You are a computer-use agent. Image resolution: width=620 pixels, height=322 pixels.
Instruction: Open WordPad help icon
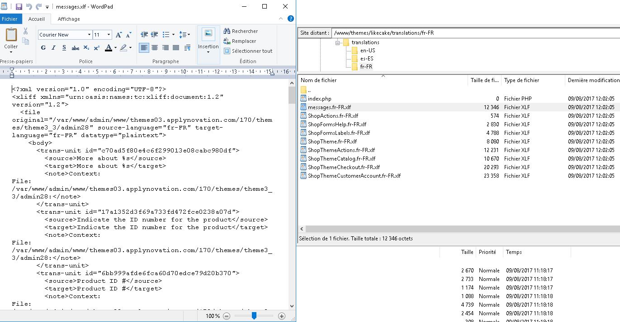(x=291, y=19)
